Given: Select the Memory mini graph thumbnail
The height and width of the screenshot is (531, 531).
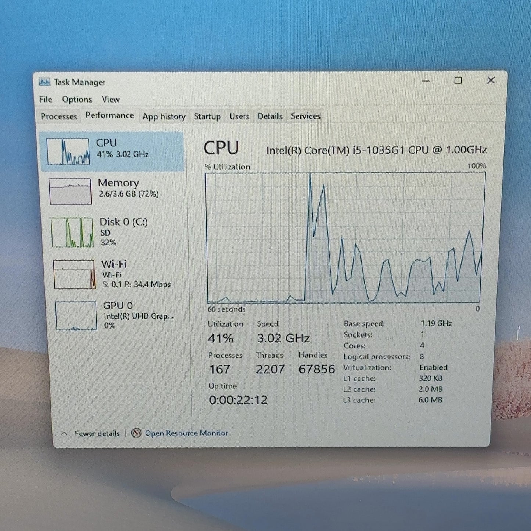Looking at the screenshot, I should [x=70, y=191].
